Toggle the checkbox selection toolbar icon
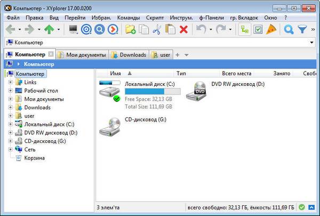This screenshot has height=216, width=320. coord(258,29)
